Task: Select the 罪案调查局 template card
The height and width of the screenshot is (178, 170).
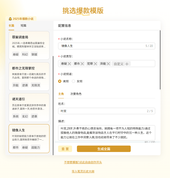Action: [29, 45]
